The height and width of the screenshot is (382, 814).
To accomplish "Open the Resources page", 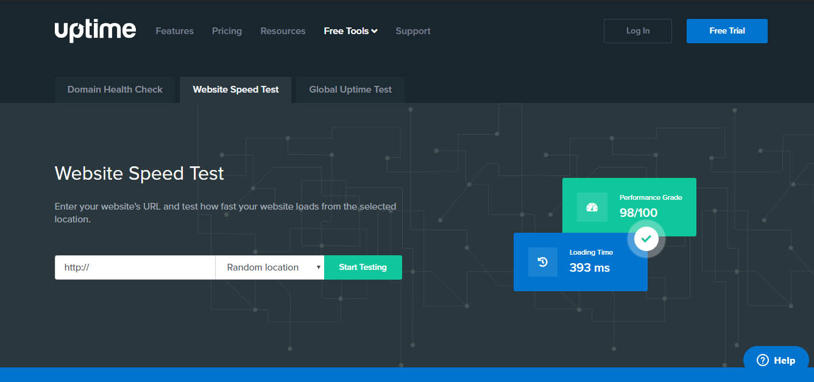I will [283, 30].
